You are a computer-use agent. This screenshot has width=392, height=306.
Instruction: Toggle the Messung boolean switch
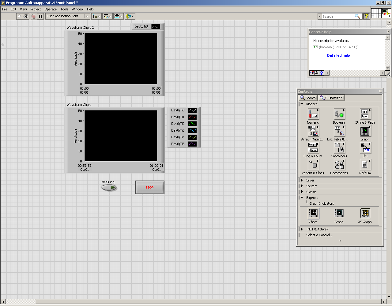coord(109,188)
